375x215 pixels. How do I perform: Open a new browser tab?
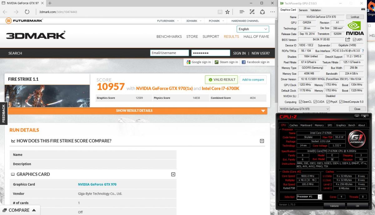tap(50, 3)
